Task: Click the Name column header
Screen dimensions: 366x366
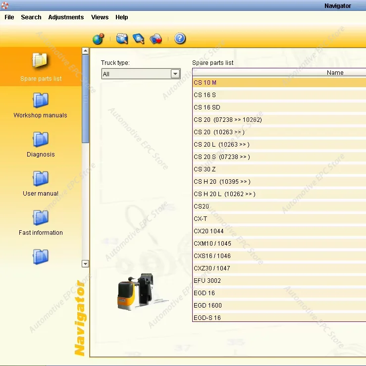Action: point(335,73)
